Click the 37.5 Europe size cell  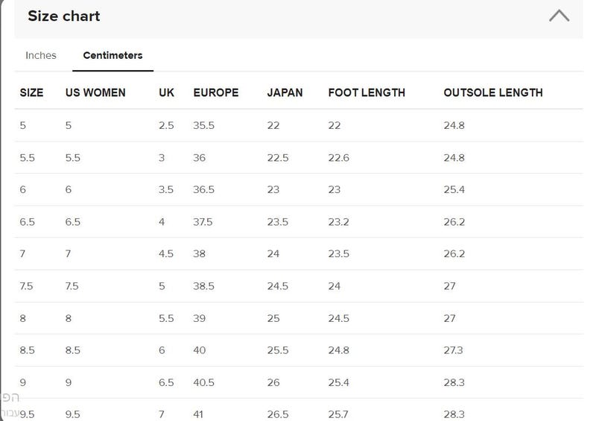(x=203, y=222)
